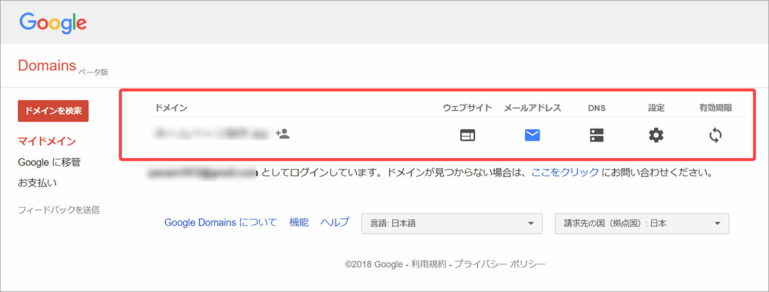Open the 機能 footer link
Image resolution: width=769 pixels, height=292 pixels.
299,222
